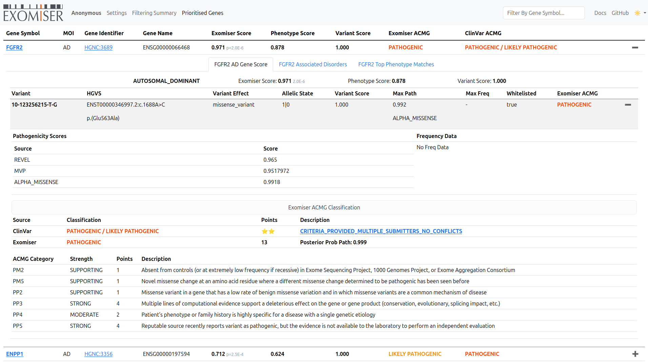Focus the Filter By Gene Symbol field
The image size is (648, 362).
(544, 13)
